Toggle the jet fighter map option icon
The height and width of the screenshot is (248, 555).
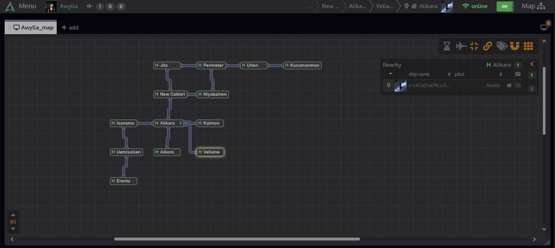[461, 46]
